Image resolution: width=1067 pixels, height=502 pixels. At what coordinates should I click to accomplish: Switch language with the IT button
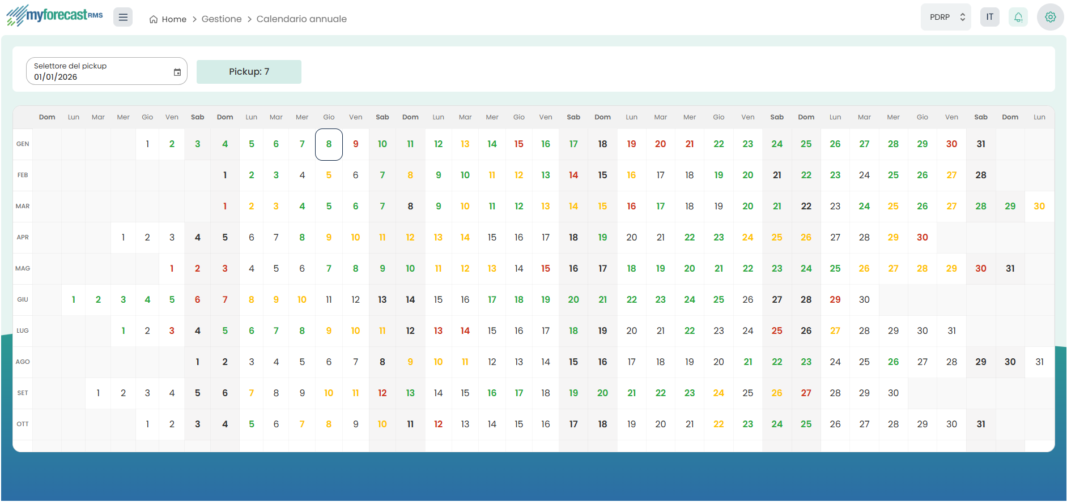pyautogui.click(x=990, y=17)
